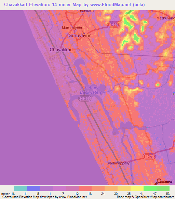Image resolution: width=175 pixels, height=199 pixels.
Task: Click the light orange legend swatch between 30 and 35
Action: [124, 189]
